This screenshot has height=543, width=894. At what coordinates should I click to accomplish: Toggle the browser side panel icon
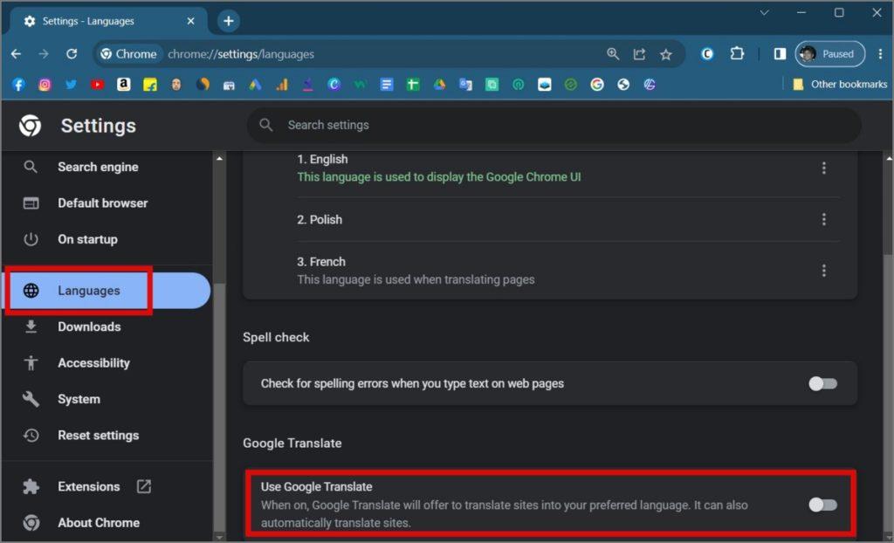click(x=780, y=53)
